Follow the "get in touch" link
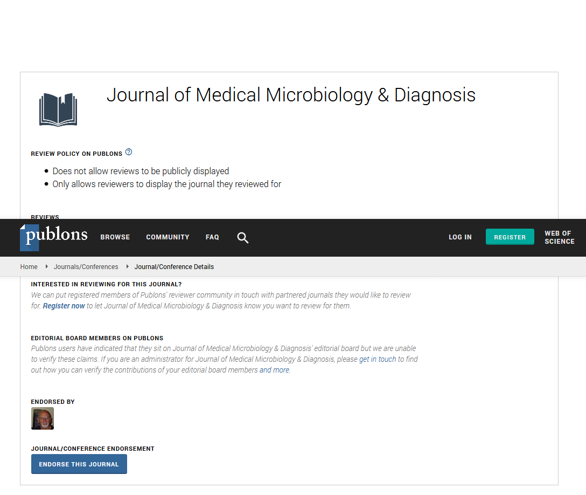This screenshot has height=495, width=586. click(378, 359)
